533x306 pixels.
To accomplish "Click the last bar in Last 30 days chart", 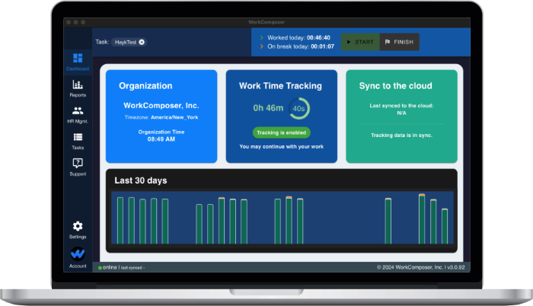I will 445,226.
